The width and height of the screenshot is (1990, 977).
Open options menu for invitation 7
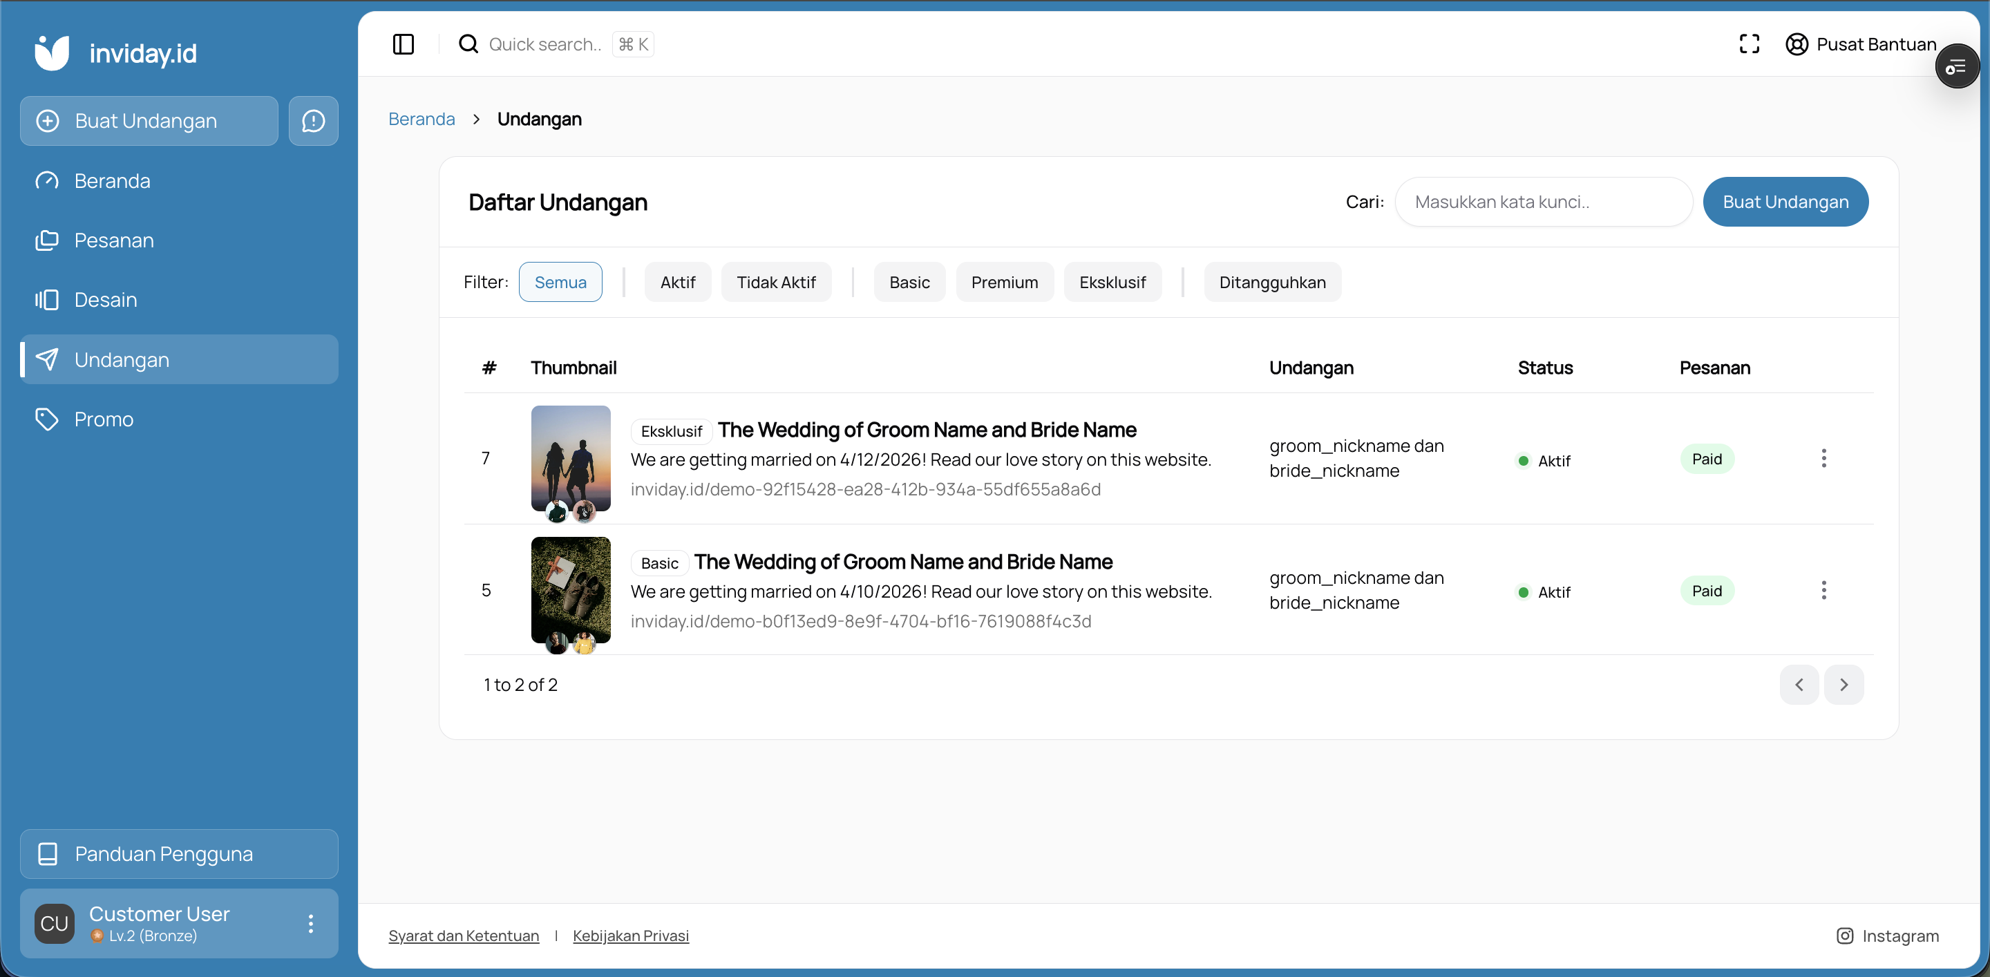(1823, 459)
